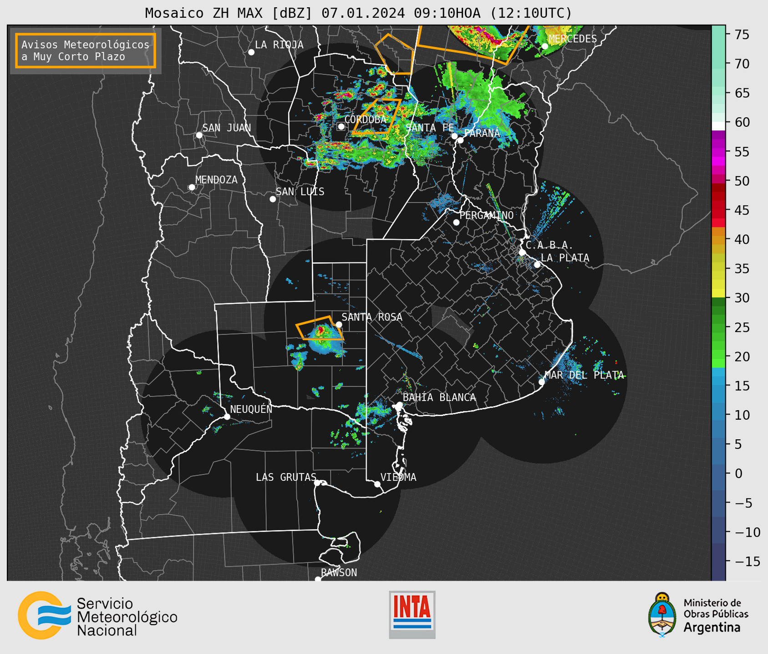Click the Las Grutas city marker dot

[x=317, y=483]
